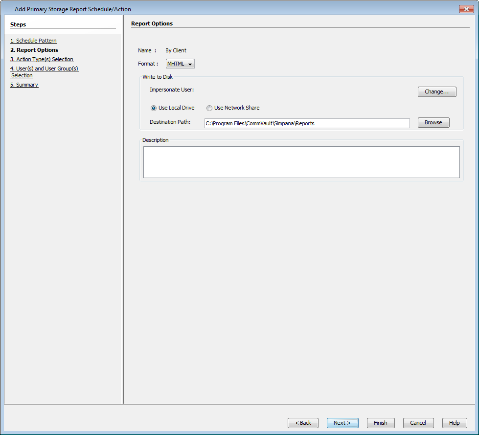
Task: Open Action Type(s) Selection step
Action: pos(42,59)
